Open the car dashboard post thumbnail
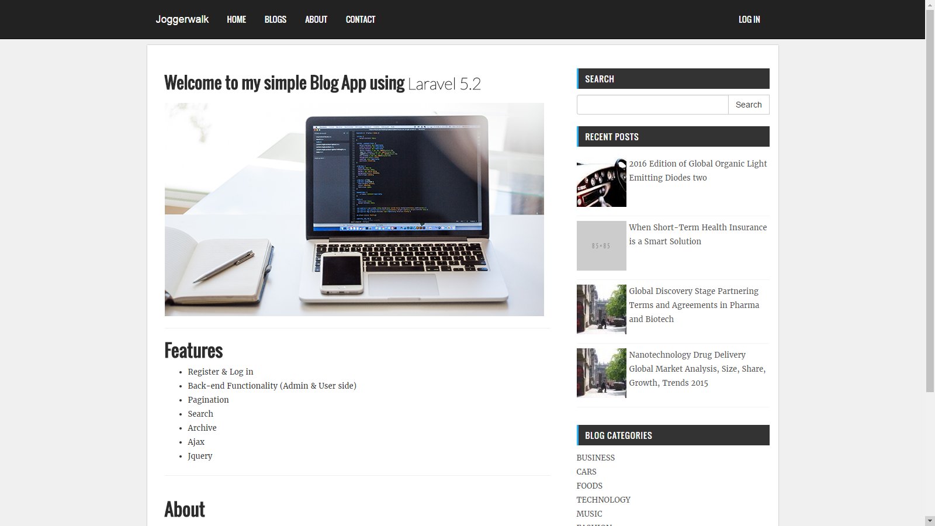The height and width of the screenshot is (526, 935). (601, 182)
